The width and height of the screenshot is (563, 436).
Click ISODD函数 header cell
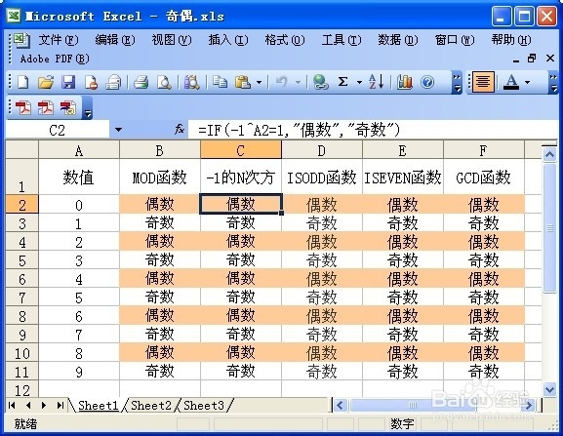click(322, 177)
